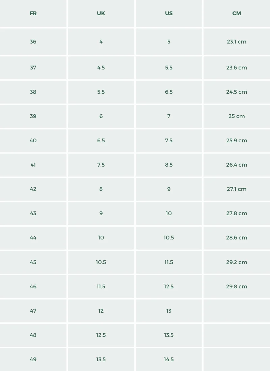Viewport: 270px width, 371px height.
Task: Select the 23.1 cm cell
Action: pos(237,42)
